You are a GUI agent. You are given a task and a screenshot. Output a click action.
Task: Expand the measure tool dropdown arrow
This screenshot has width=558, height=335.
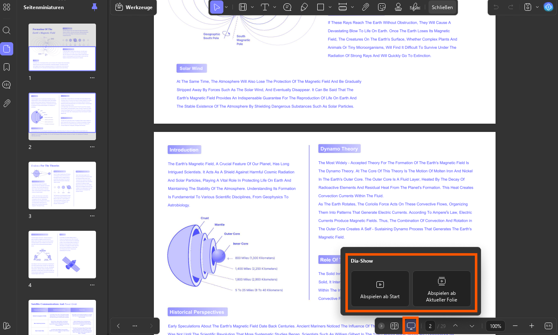click(x=352, y=7)
